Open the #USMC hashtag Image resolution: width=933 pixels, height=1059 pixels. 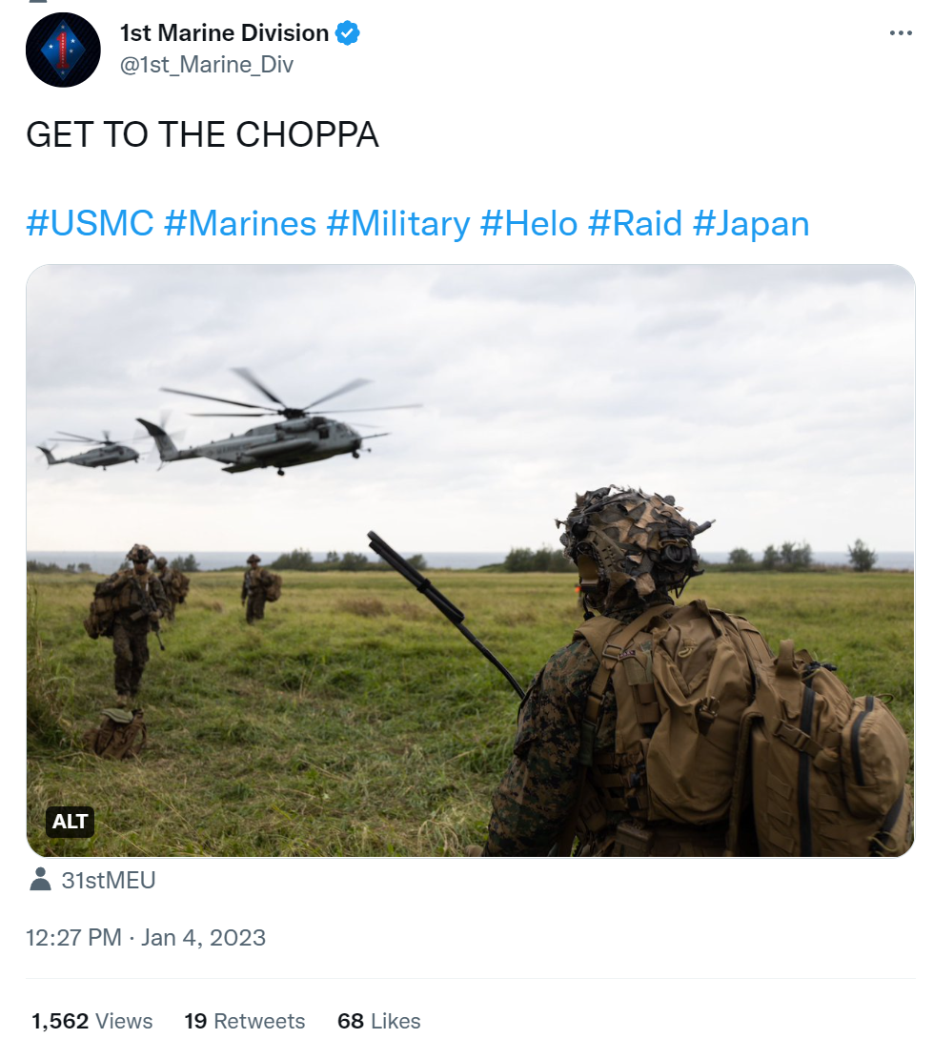pos(90,224)
